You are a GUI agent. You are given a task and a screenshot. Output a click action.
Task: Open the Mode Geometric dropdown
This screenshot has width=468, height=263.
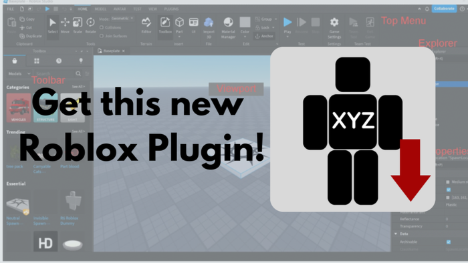122,19
